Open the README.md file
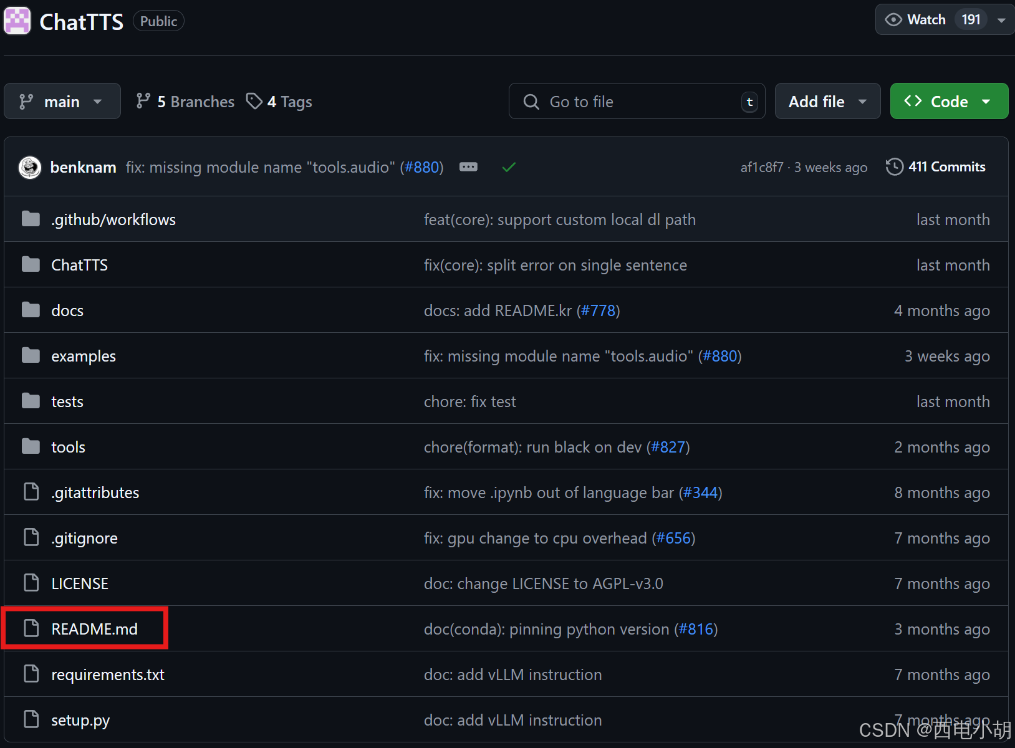Screen dimensions: 1015x748 click(95, 629)
